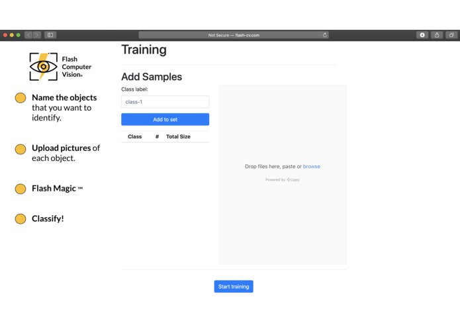This screenshot has width=460, height=327.
Task: Click the Flash Computer Vision brand text
Action: [77, 67]
